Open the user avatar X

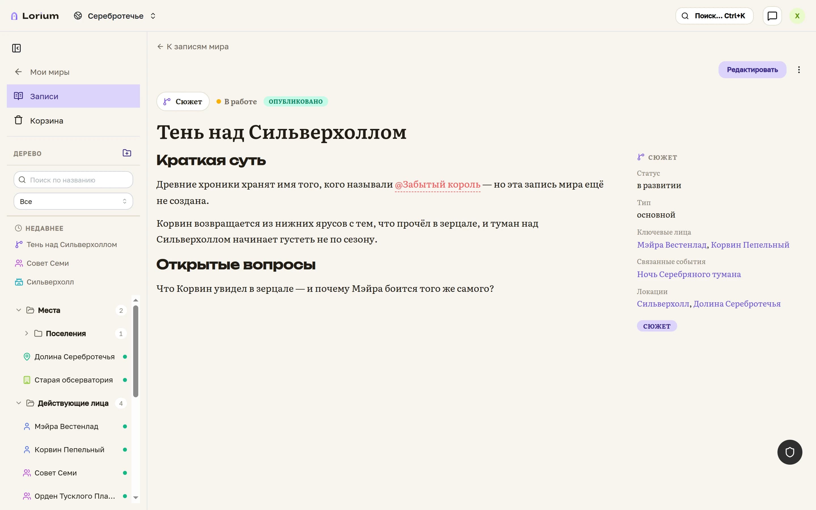point(797,16)
